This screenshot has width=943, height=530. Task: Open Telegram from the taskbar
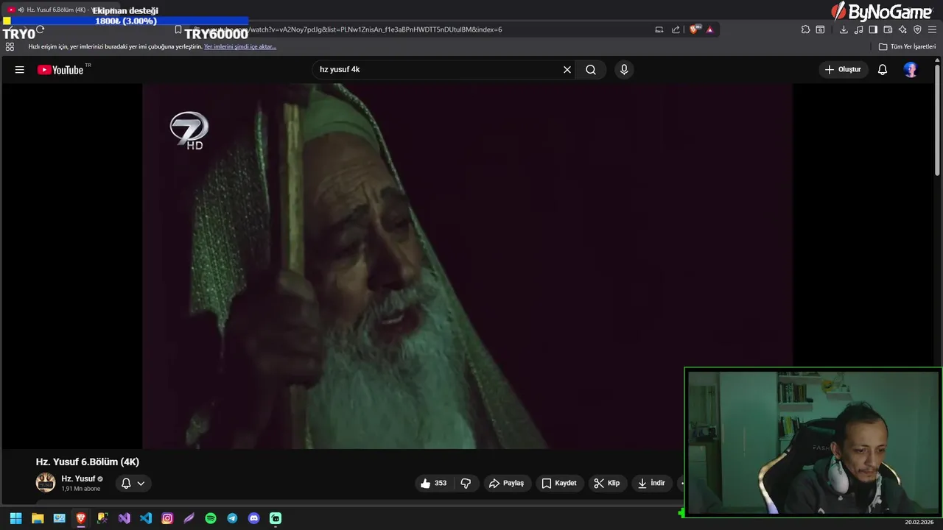point(232,518)
